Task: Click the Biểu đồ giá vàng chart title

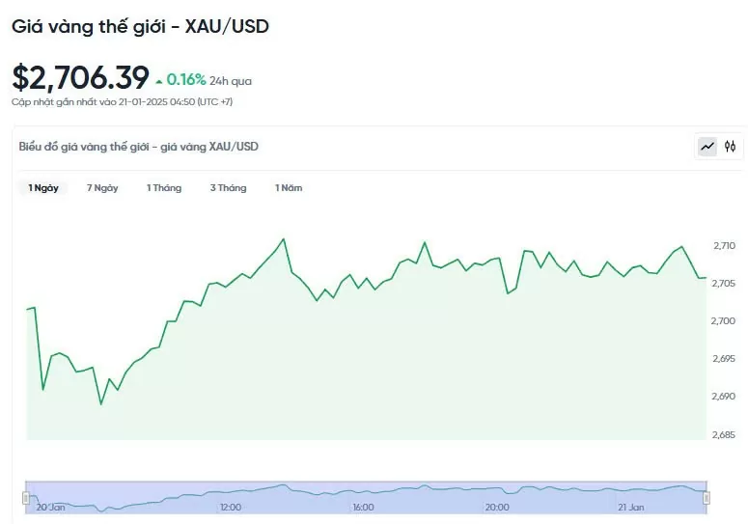Action: [x=139, y=147]
